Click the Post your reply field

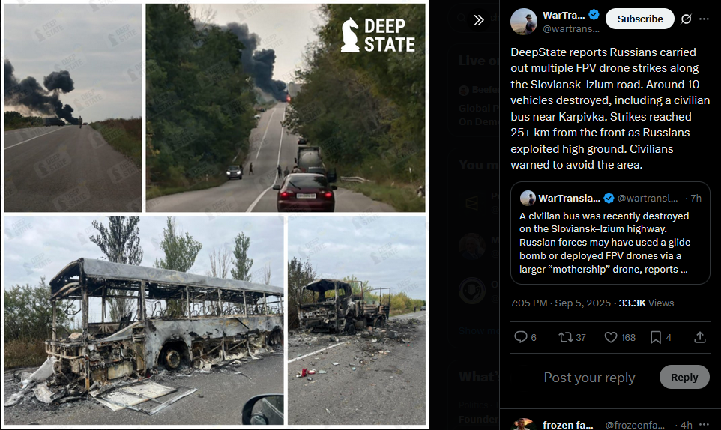589,377
